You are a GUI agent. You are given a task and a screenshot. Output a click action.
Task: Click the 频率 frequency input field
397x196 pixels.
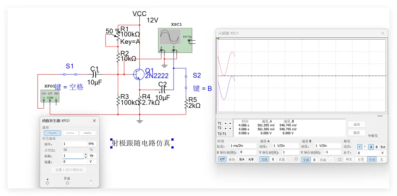point(75,144)
